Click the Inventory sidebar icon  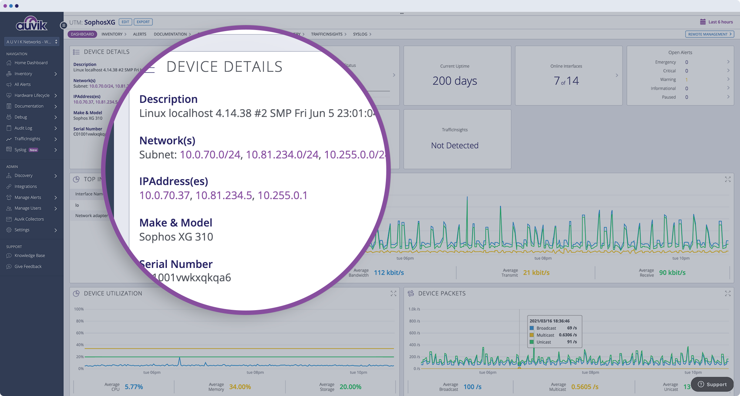point(9,74)
